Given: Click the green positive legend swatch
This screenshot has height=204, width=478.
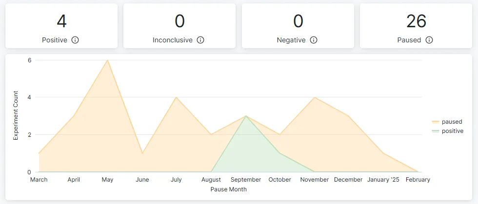Looking at the screenshot, I should [435, 131].
